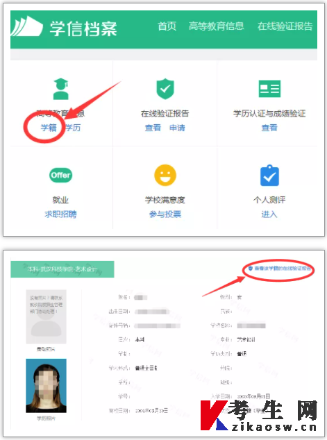
Task: Click the green shield checkmark icon
Action: (x=165, y=89)
